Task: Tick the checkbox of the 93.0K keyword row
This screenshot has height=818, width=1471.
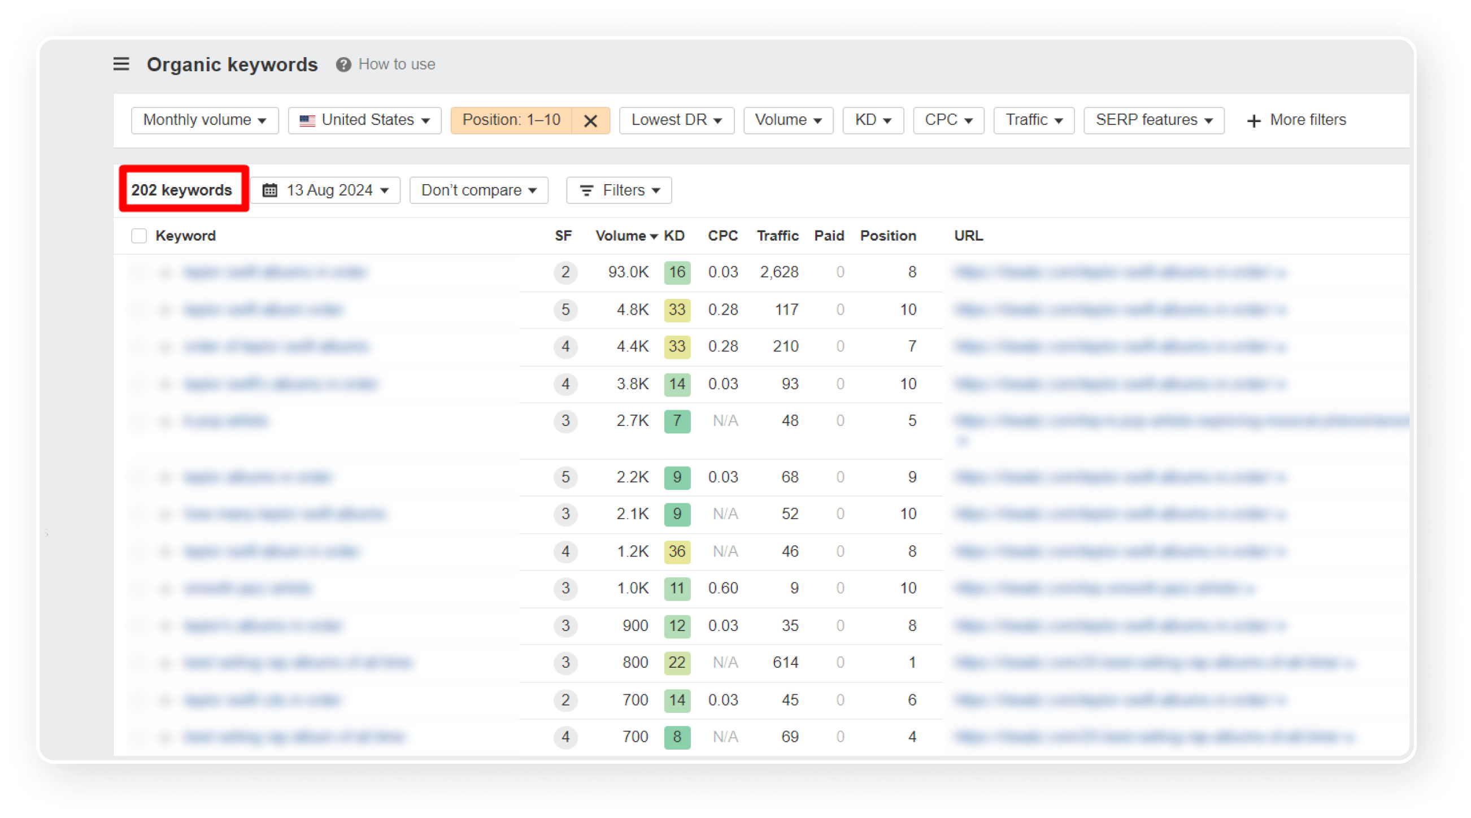Action: pyautogui.click(x=139, y=272)
